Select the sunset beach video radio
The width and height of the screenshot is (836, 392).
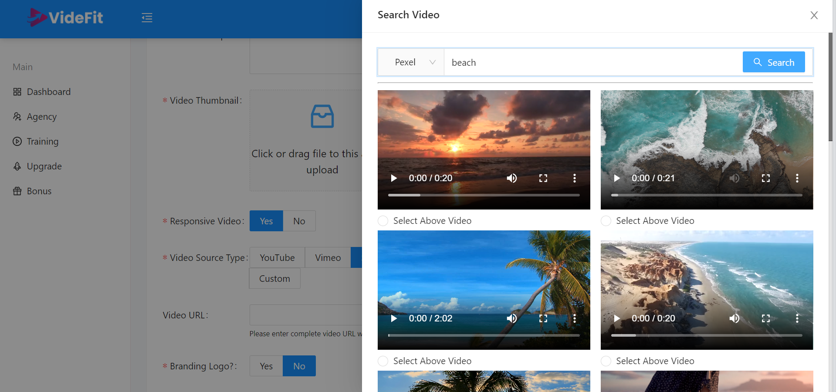383,221
